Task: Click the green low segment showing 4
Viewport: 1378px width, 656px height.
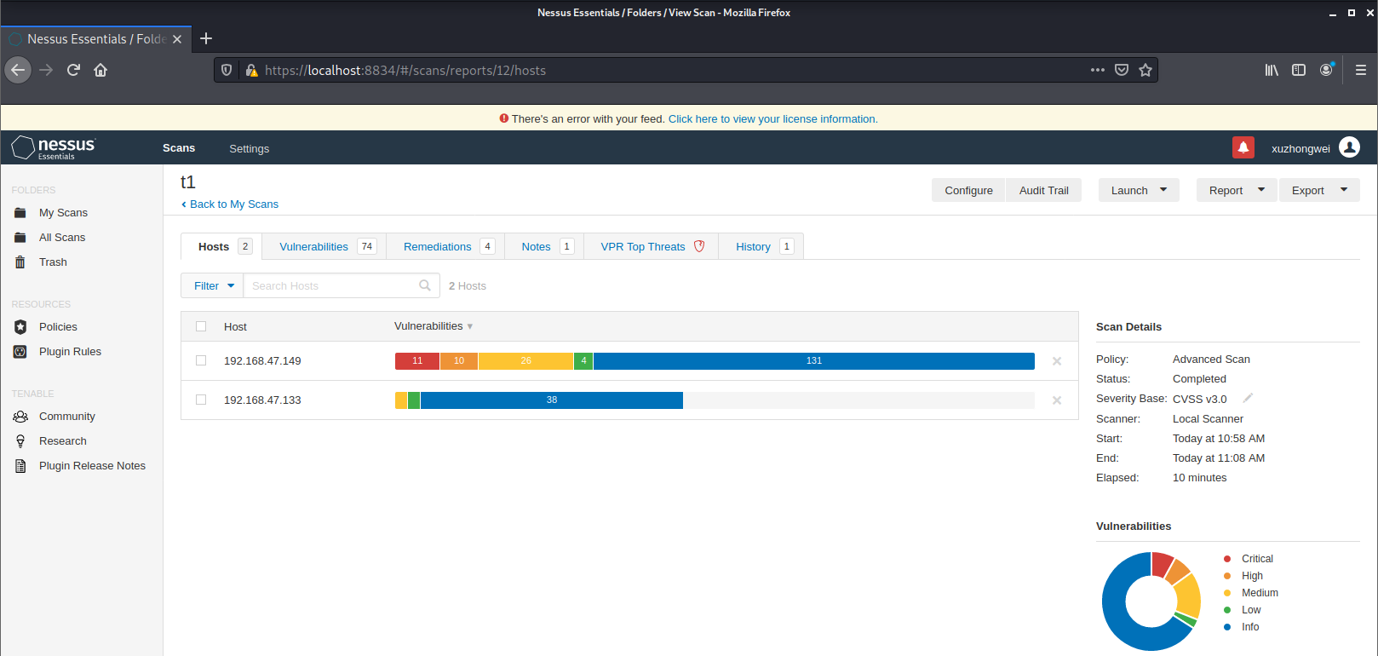Action: pos(583,361)
